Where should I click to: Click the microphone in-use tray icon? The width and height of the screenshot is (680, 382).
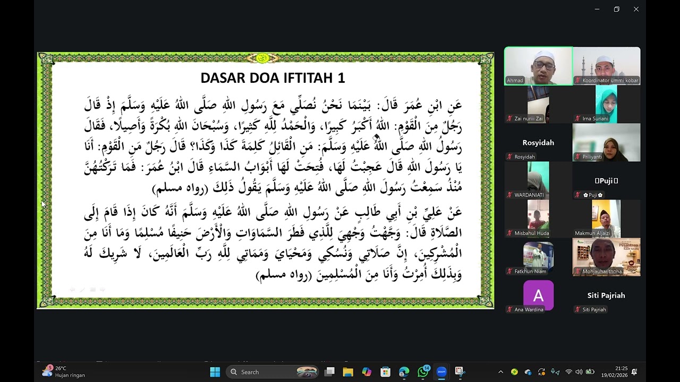pyautogui.click(x=555, y=372)
